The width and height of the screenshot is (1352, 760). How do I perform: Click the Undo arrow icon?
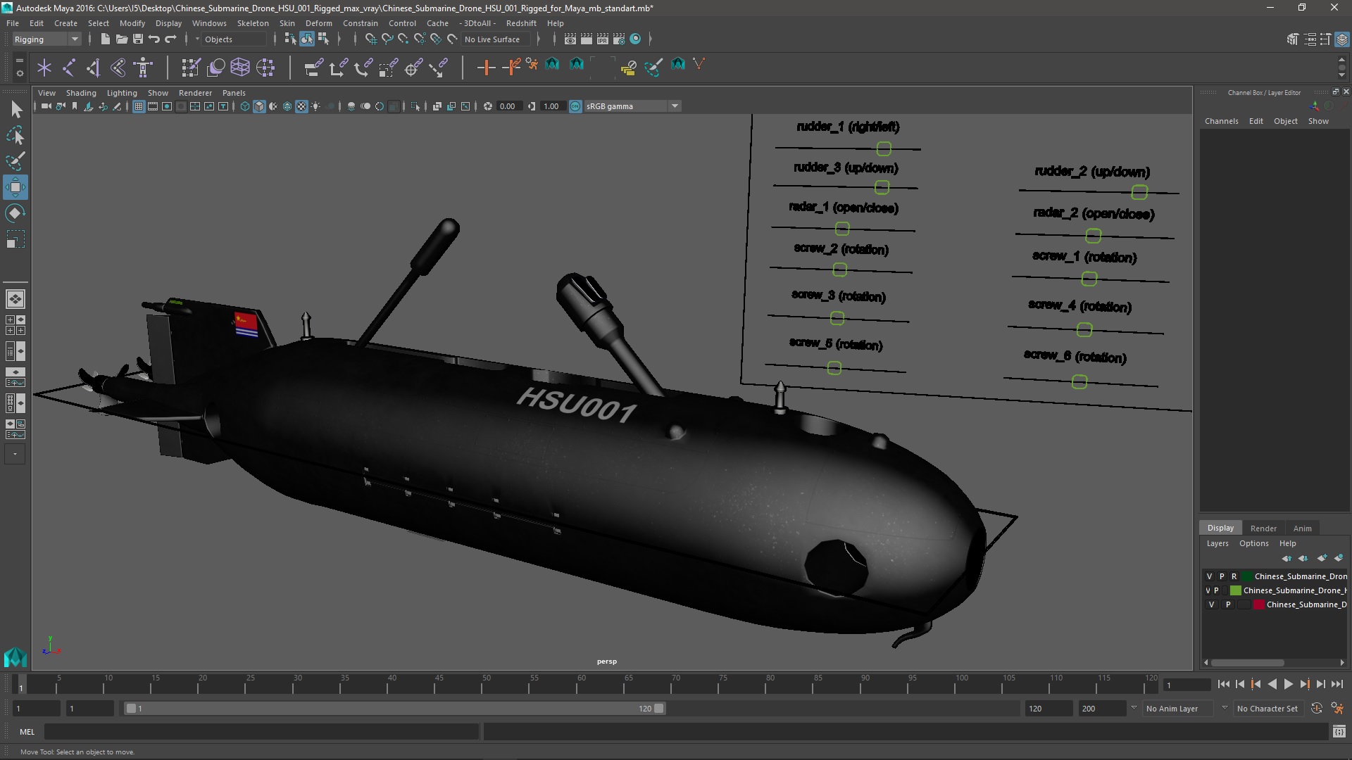coord(154,39)
